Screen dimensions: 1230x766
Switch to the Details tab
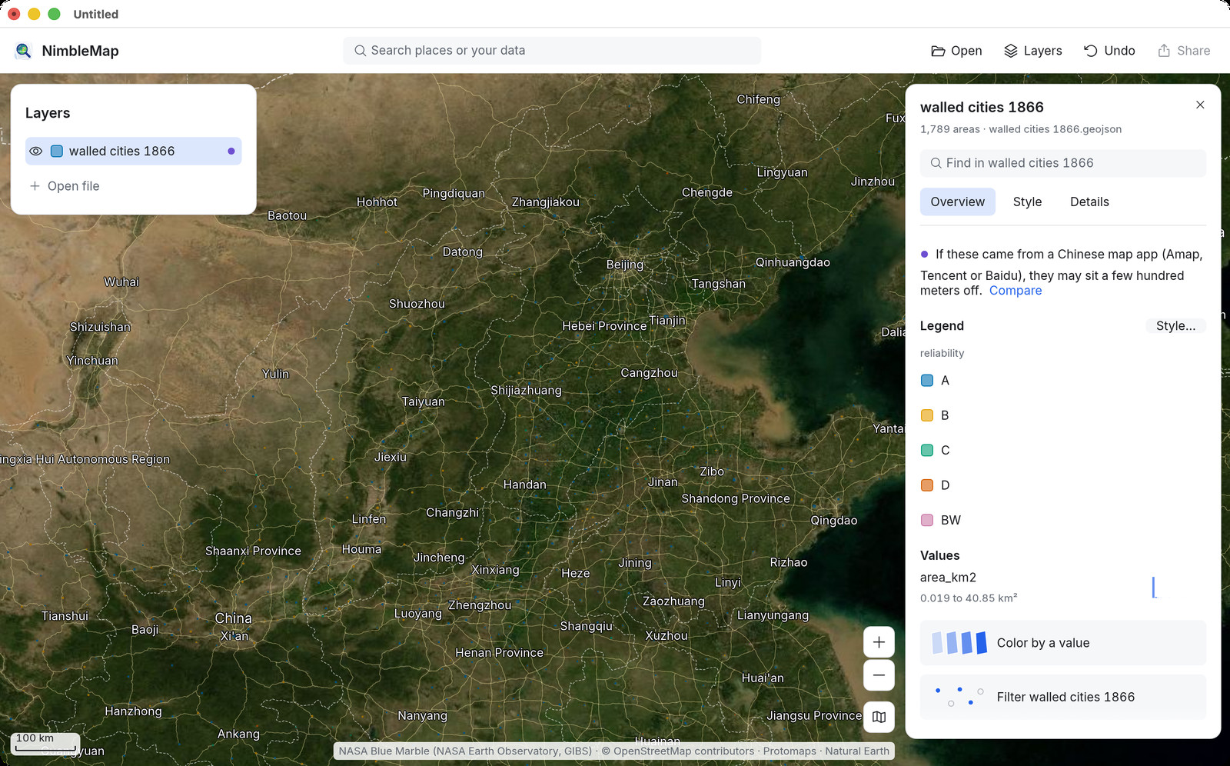coord(1089,202)
